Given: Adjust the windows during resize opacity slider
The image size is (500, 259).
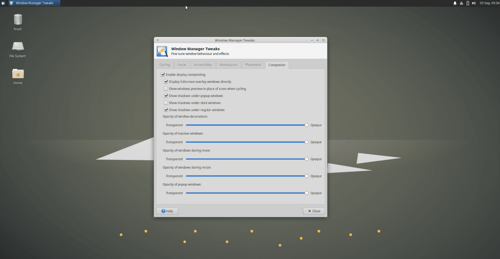Looking at the screenshot, I should pos(247,176).
